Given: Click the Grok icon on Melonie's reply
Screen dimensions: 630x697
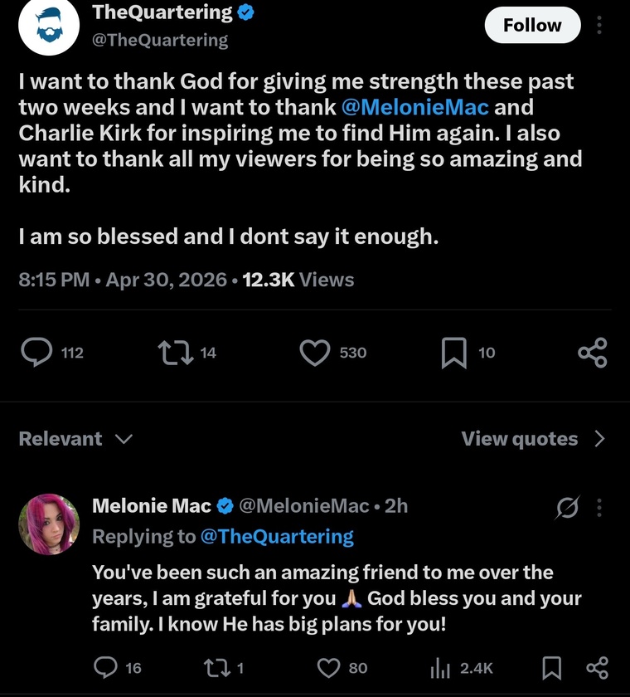Looking at the screenshot, I should 567,507.
